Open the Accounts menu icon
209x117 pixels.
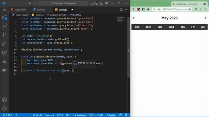click(x=4, y=100)
